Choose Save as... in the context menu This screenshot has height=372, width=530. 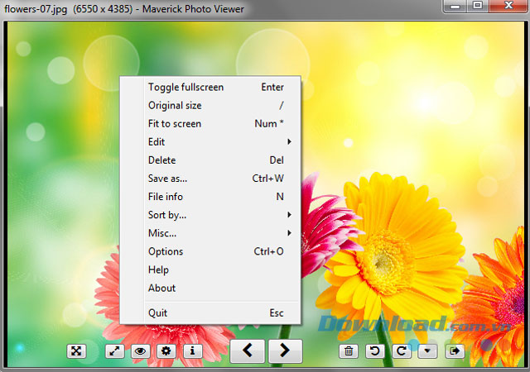click(167, 179)
